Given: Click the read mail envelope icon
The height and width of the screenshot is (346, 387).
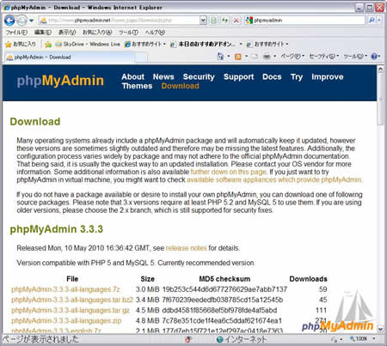Looking at the screenshot, I should 255,57.
